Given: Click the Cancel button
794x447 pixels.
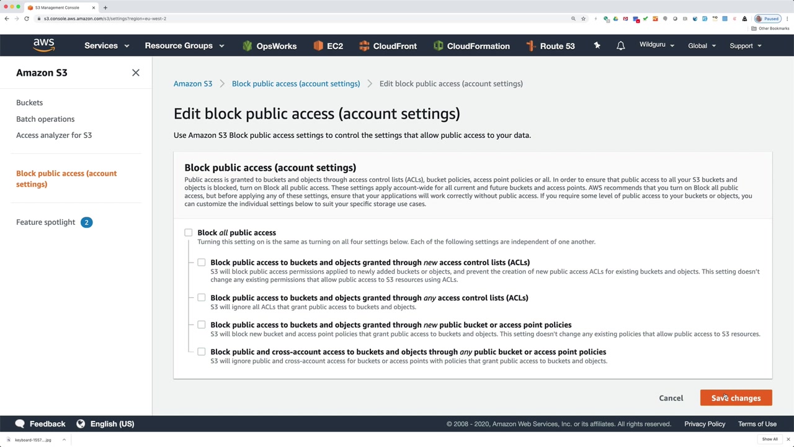Looking at the screenshot, I should pos(671,398).
